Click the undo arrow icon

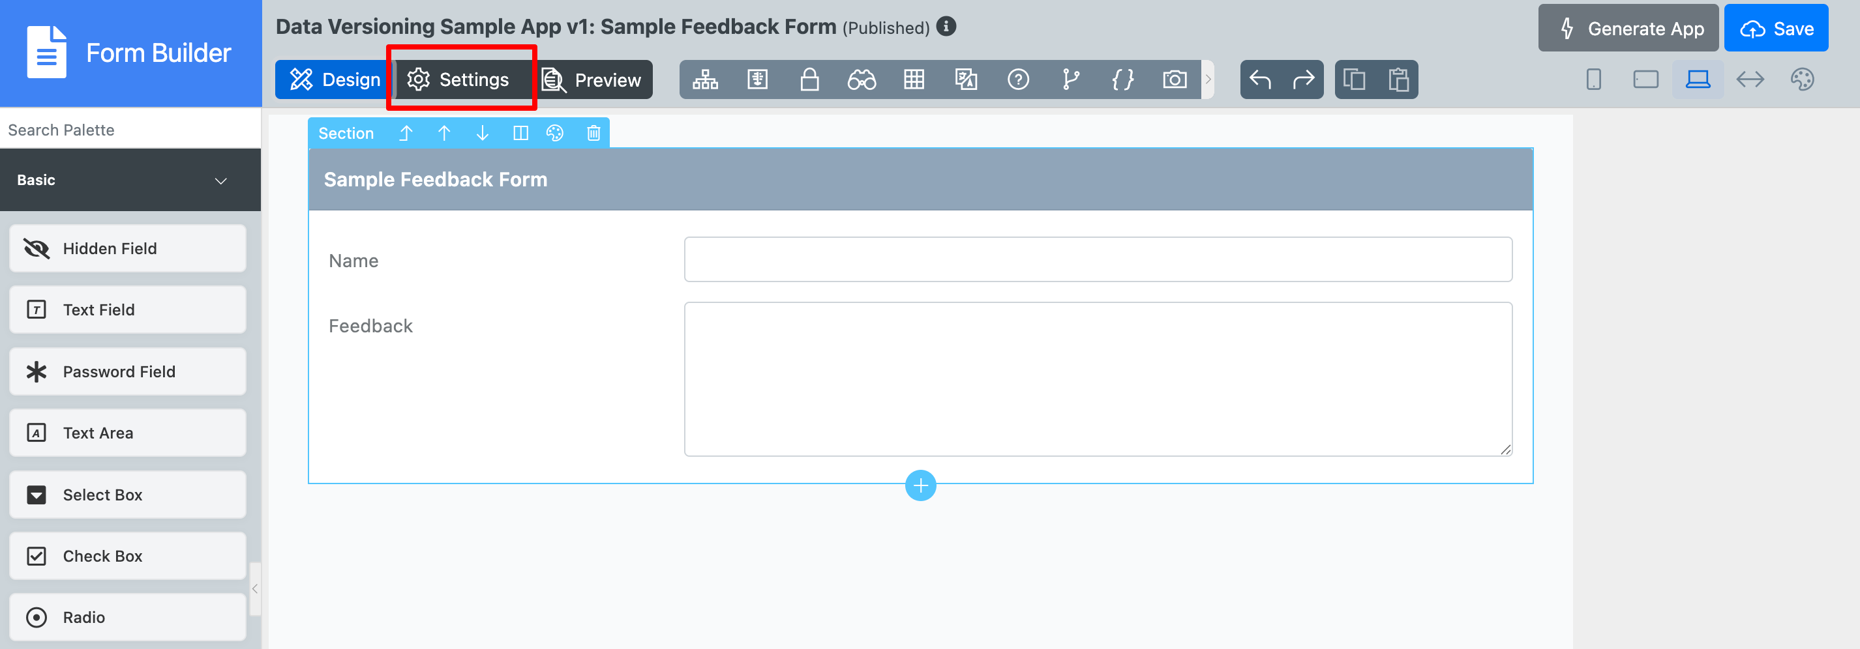pos(1260,79)
